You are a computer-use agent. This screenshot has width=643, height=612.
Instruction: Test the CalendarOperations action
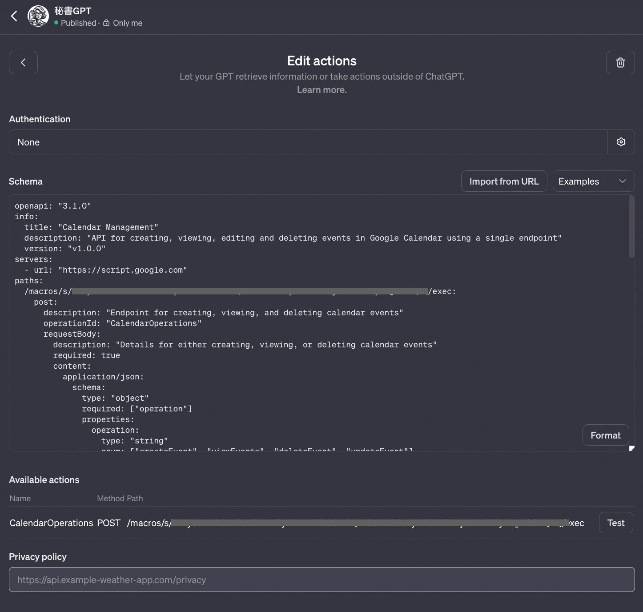[x=615, y=523]
